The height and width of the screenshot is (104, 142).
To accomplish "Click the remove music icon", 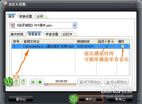I will (x=23, y=82).
